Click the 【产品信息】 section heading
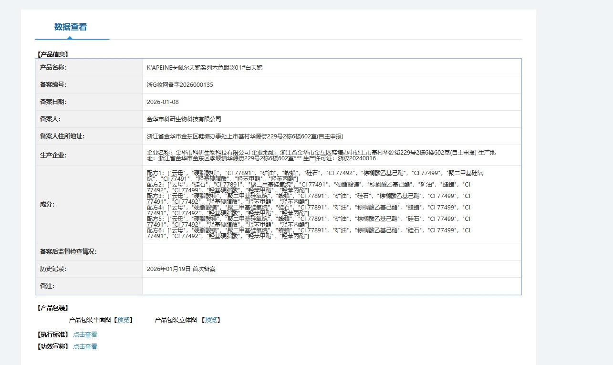 tap(53, 54)
